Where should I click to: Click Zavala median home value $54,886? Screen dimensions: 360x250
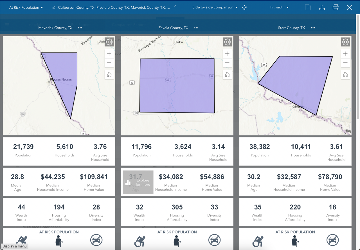[212, 177]
